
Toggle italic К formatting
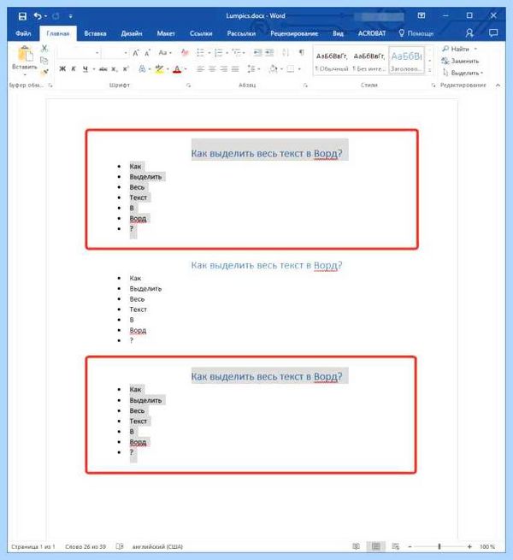[x=74, y=69]
